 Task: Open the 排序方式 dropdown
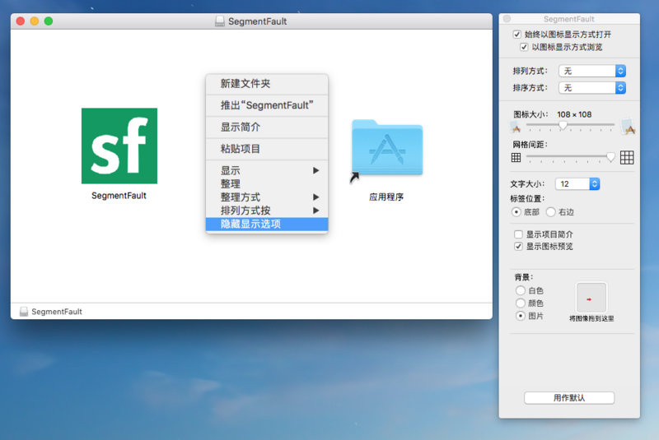click(592, 88)
